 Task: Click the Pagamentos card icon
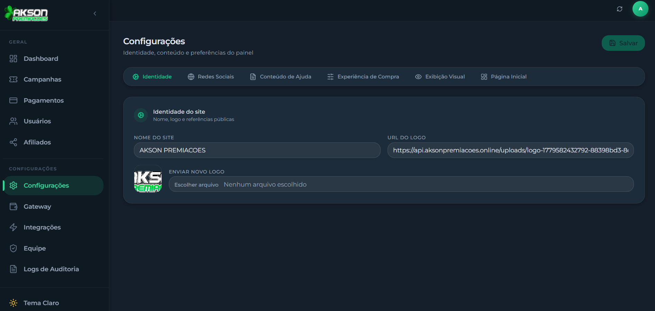[13, 101]
